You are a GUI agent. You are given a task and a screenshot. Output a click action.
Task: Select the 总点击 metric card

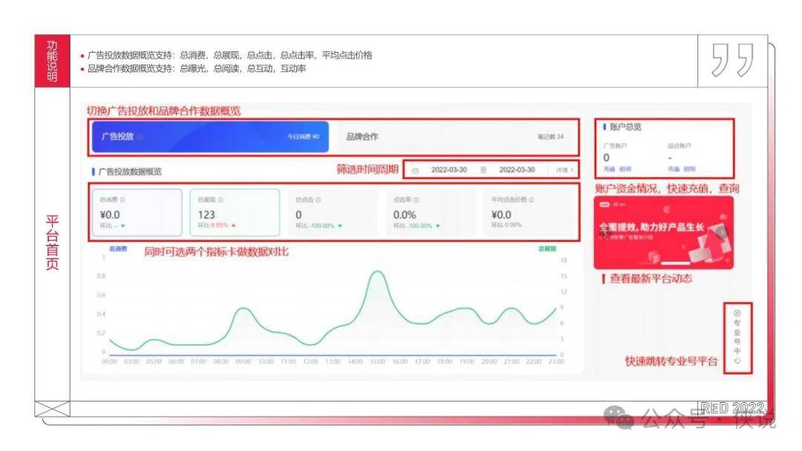coord(333,212)
